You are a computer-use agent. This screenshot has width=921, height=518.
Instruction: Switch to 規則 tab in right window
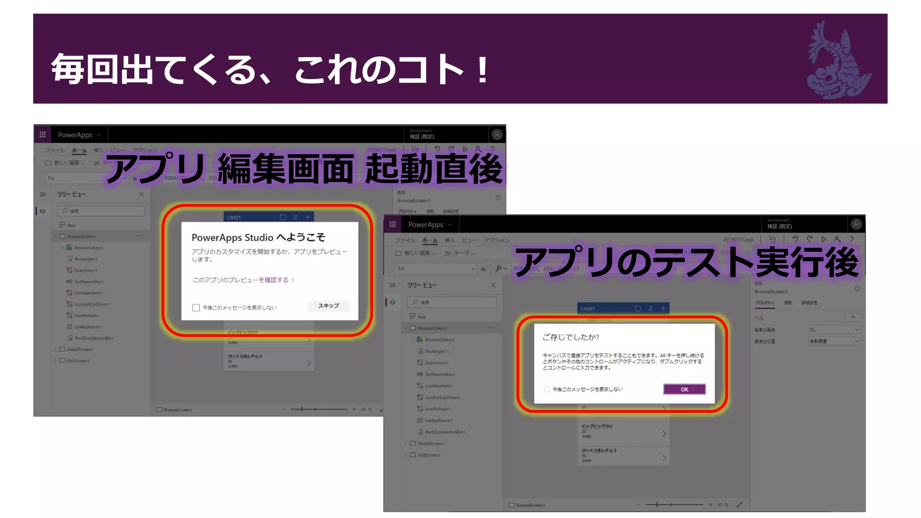[788, 303]
